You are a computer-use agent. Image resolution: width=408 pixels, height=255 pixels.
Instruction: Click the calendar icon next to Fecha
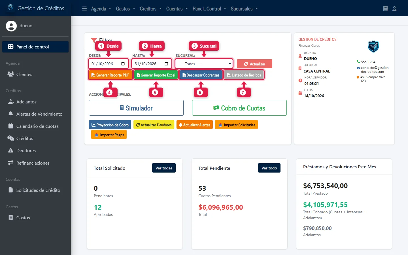[x=300, y=93]
